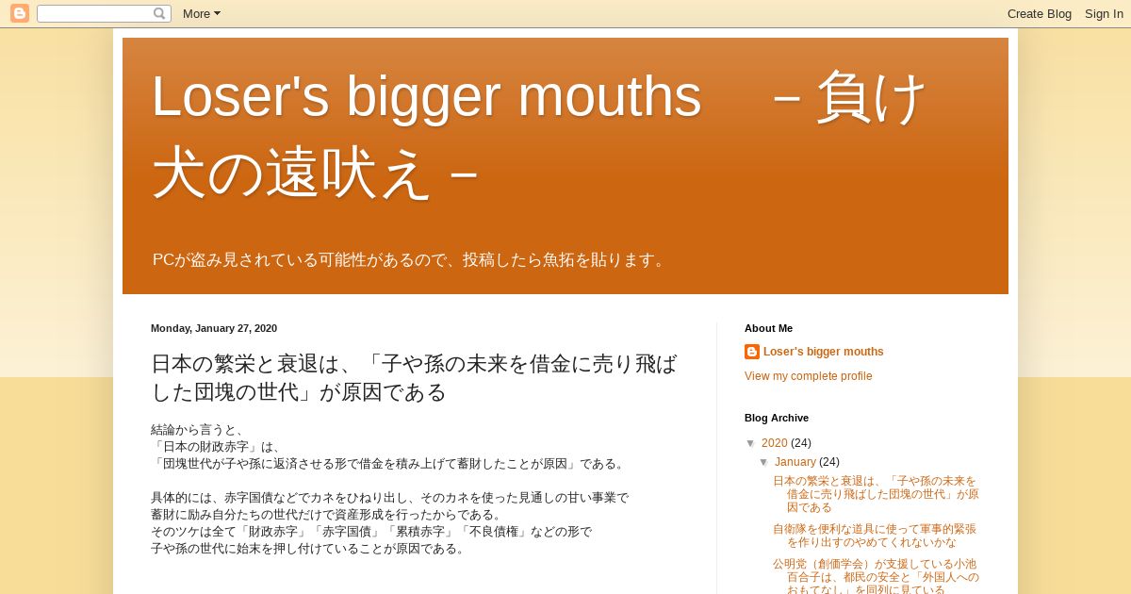Open Loser's bigger mouths profile link

tap(824, 352)
